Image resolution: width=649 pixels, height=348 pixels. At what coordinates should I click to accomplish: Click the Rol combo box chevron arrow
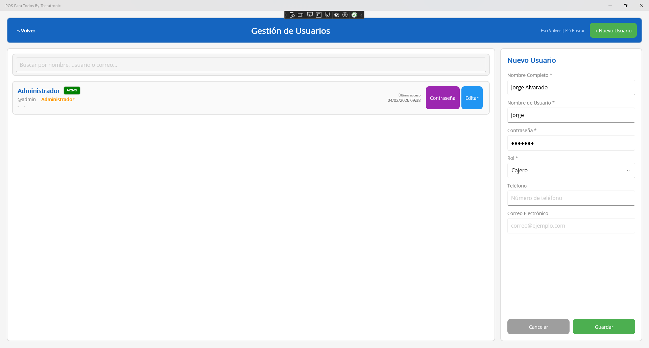(x=628, y=171)
